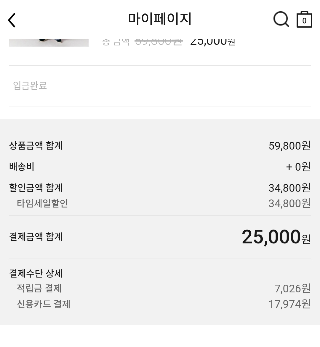Viewport: 320px width, 347px height.
Task: Tap the 상품금액 합계 label
Action: coord(36,146)
